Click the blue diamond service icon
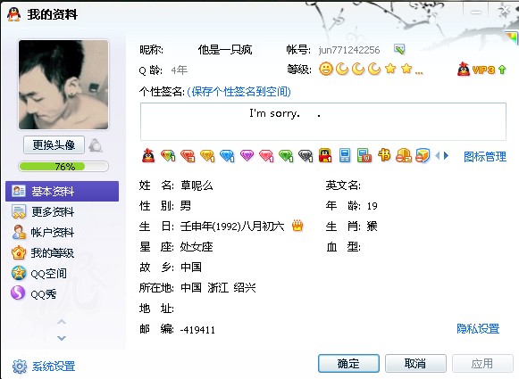The height and width of the screenshot is (379, 519). pyautogui.click(x=227, y=156)
